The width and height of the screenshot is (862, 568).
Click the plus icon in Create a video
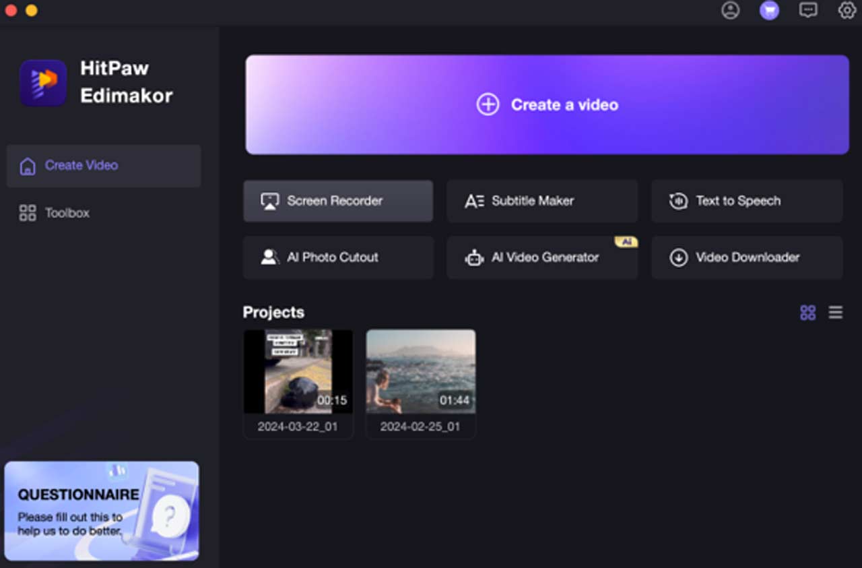pyautogui.click(x=488, y=104)
